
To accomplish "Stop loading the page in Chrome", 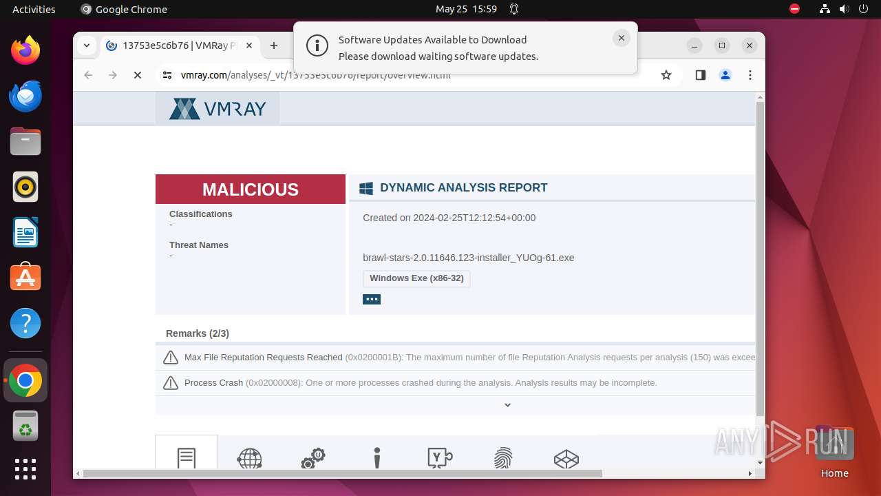I will coord(138,75).
